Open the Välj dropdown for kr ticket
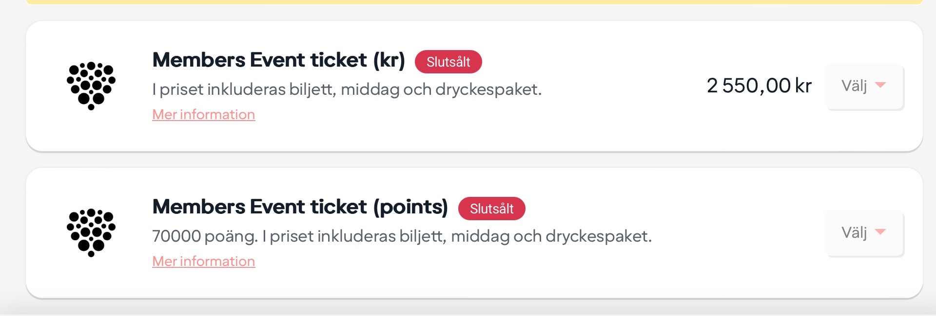The height and width of the screenshot is (316, 936). (864, 86)
